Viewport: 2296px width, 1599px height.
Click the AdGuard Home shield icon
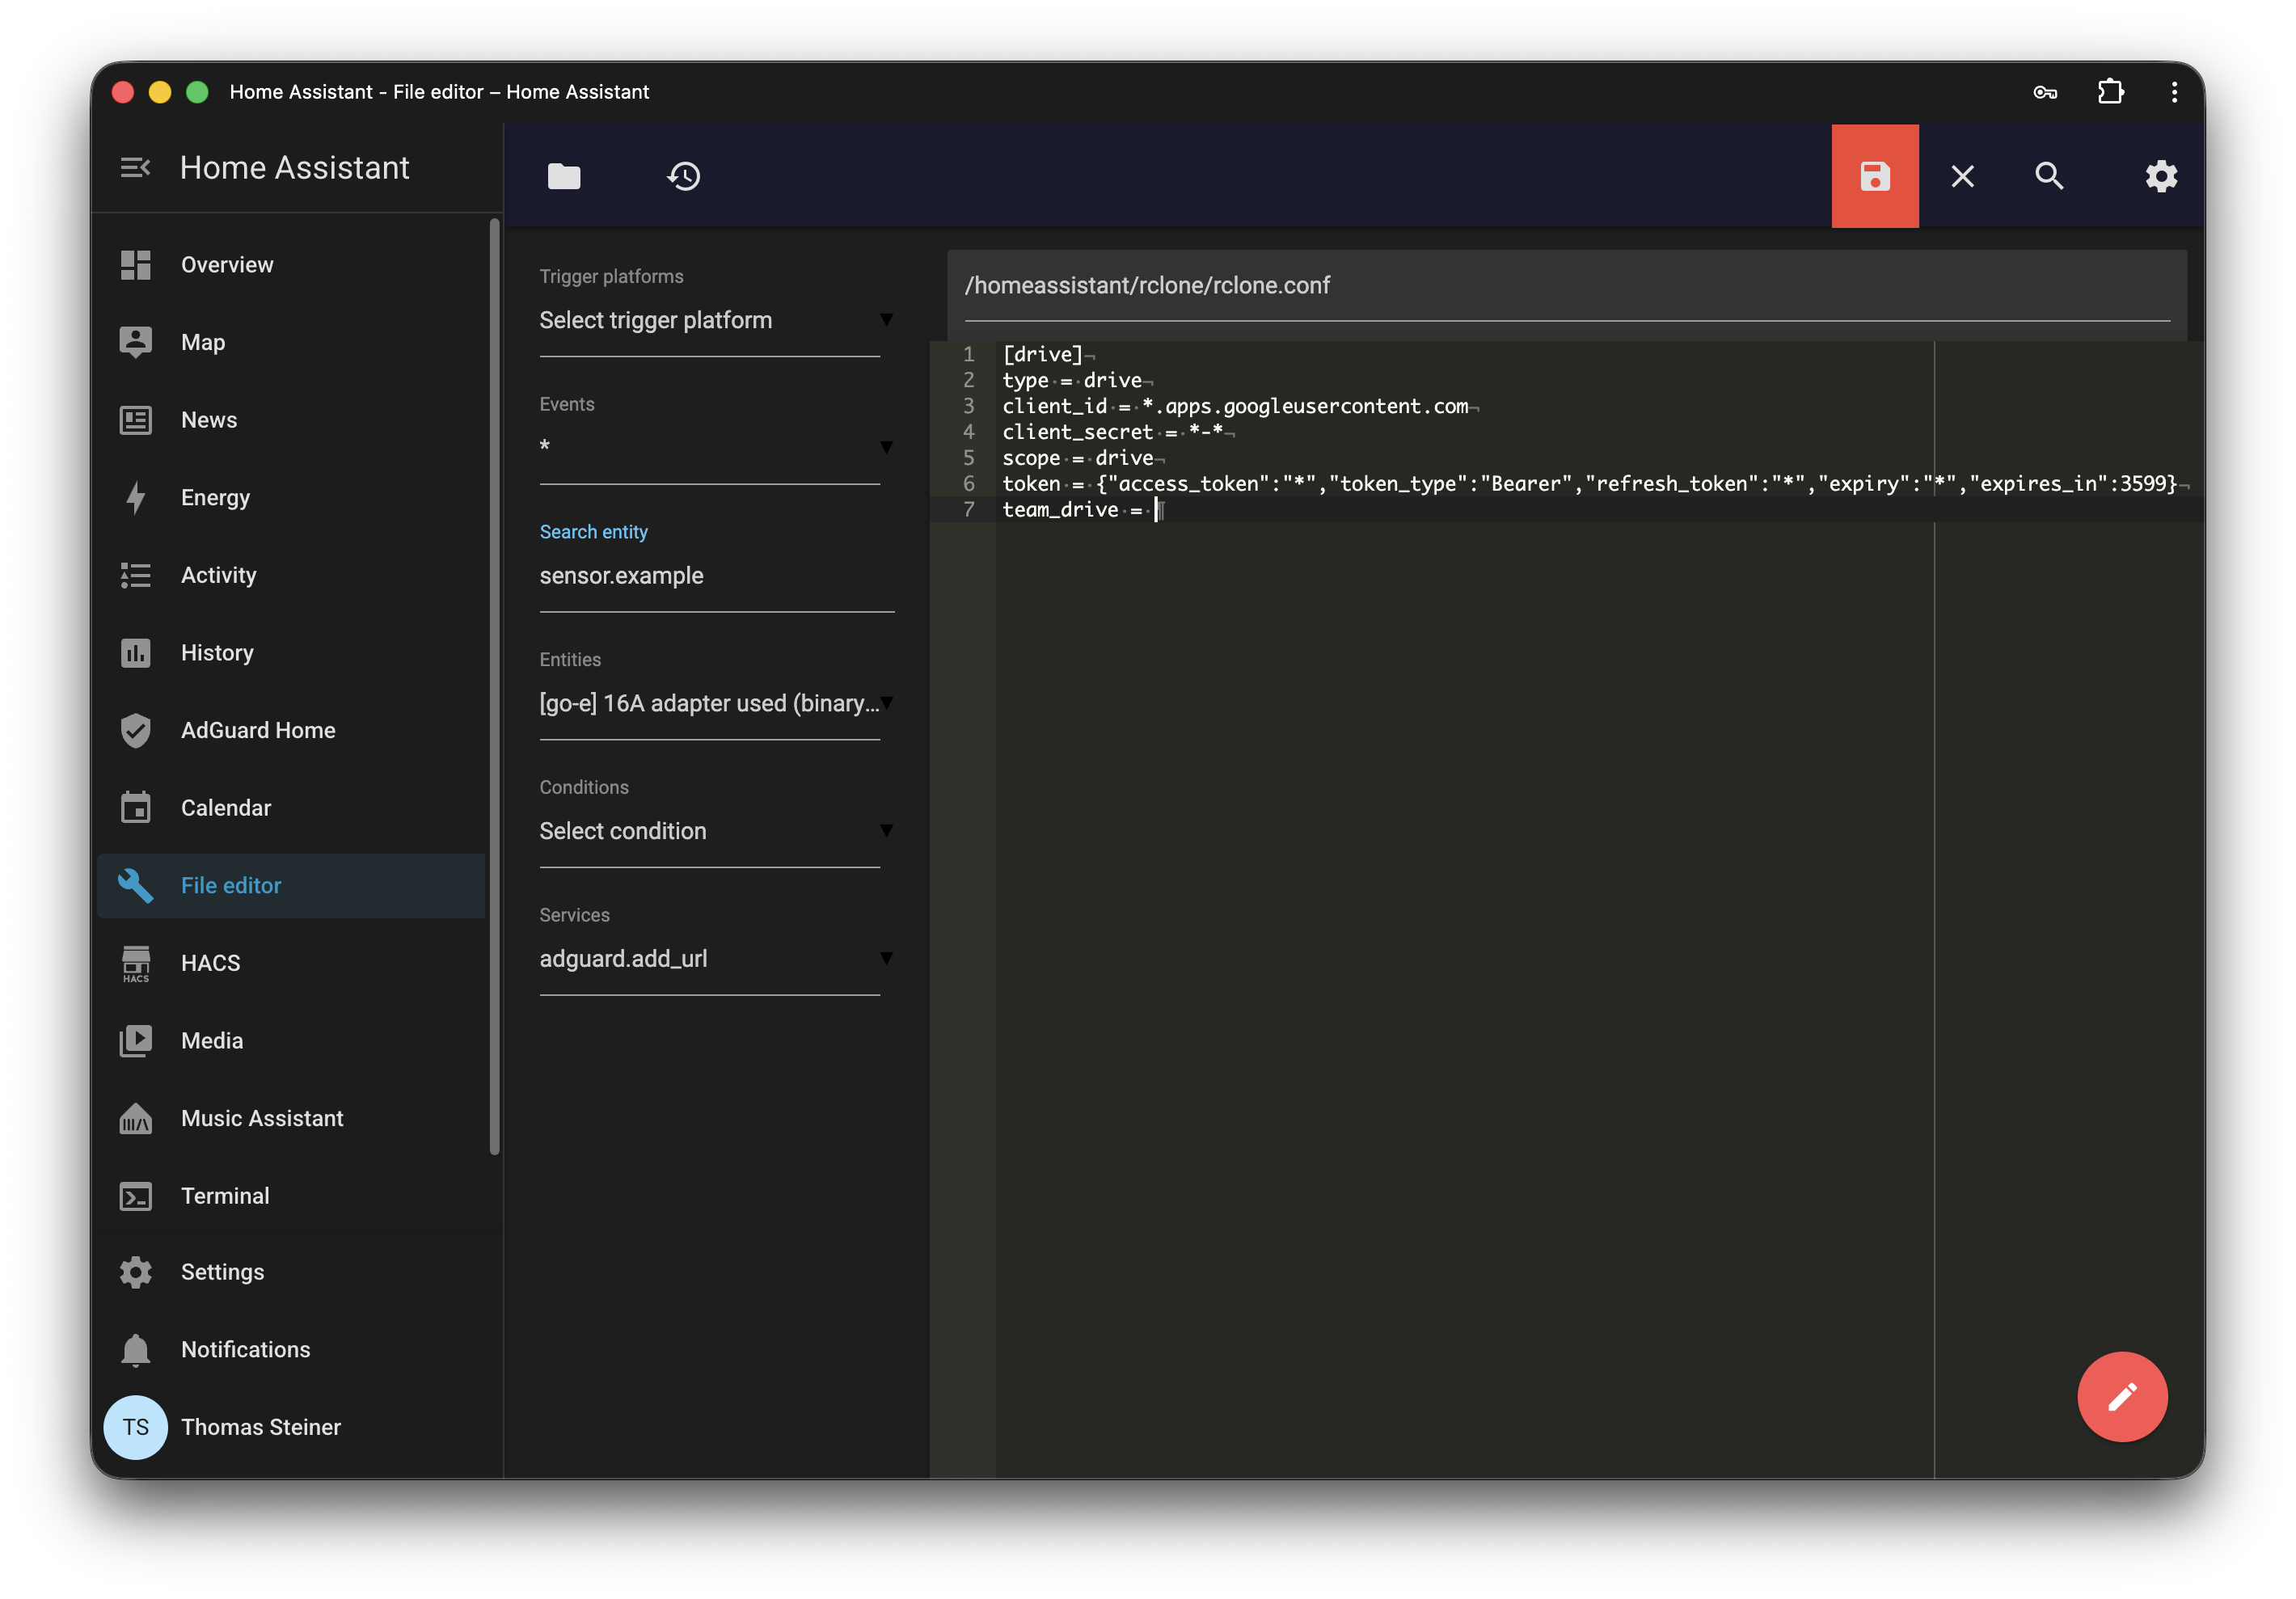point(136,730)
